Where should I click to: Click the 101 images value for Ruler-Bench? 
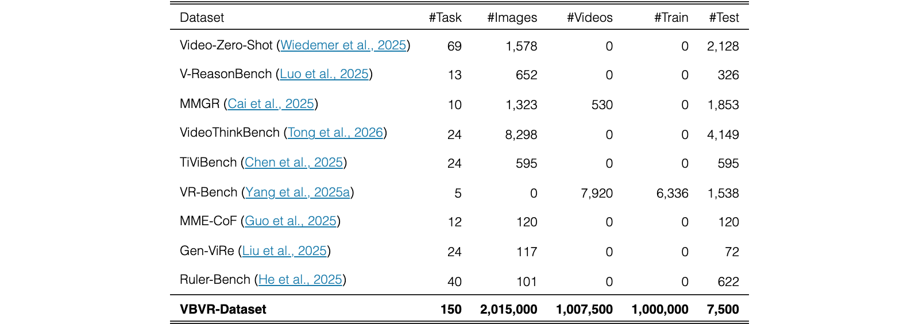pos(527,282)
